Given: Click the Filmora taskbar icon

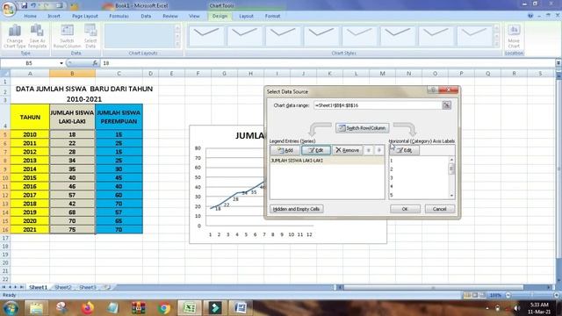Looking at the screenshot, I should 215,308.
